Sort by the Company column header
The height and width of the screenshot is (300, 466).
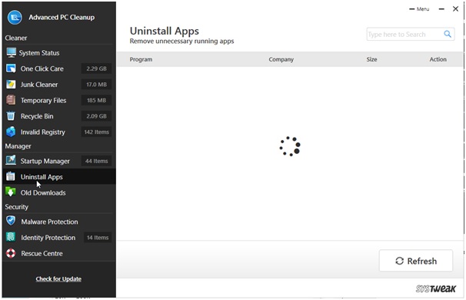click(x=281, y=59)
